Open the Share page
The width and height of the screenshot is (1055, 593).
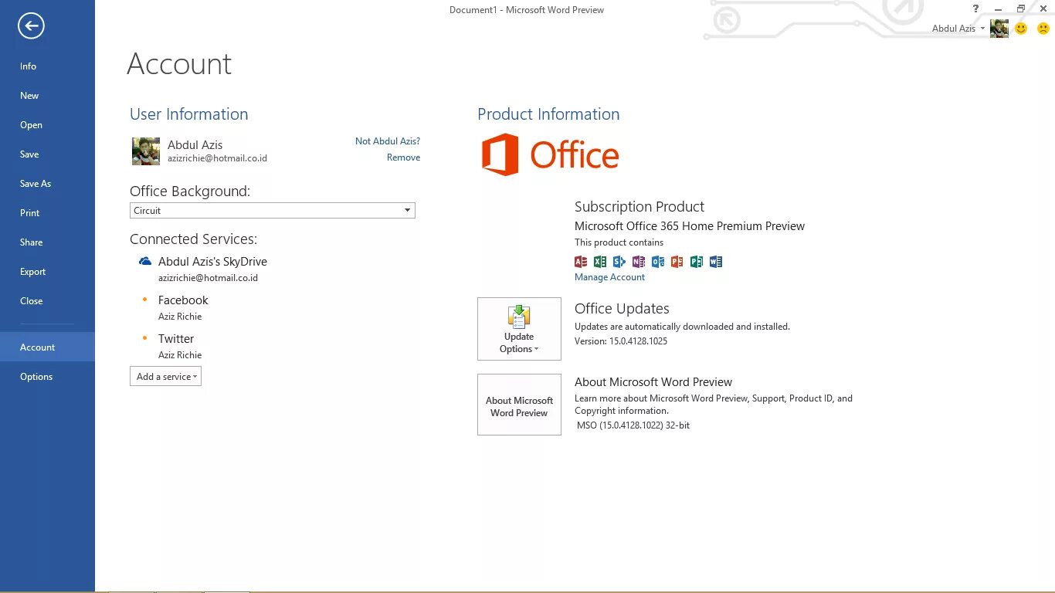click(x=47, y=242)
